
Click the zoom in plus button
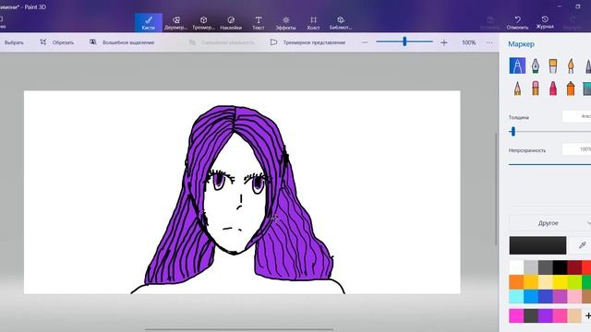pyautogui.click(x=444, y=42)
